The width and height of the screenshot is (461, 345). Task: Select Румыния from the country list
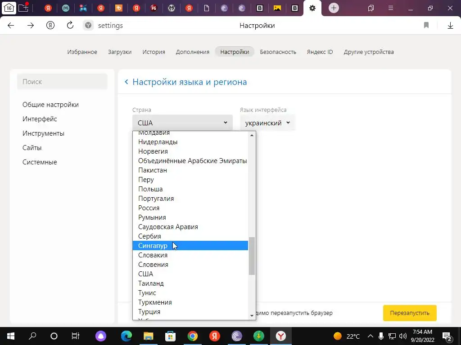coord(190,217)
